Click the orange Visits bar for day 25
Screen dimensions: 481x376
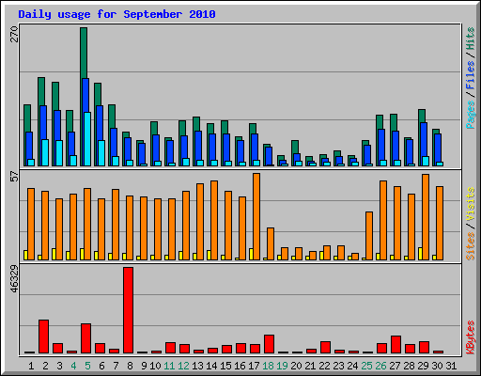point(369,236)
